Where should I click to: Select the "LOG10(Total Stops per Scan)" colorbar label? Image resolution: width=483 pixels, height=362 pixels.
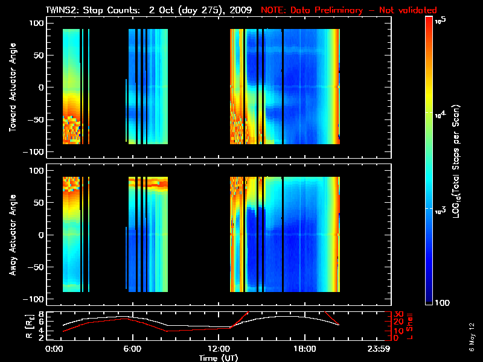456,161
